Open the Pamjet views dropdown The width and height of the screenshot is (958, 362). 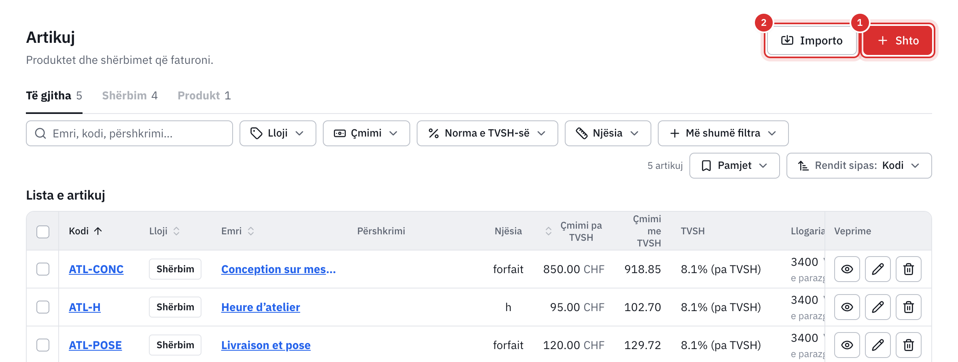tap(734, 166)
